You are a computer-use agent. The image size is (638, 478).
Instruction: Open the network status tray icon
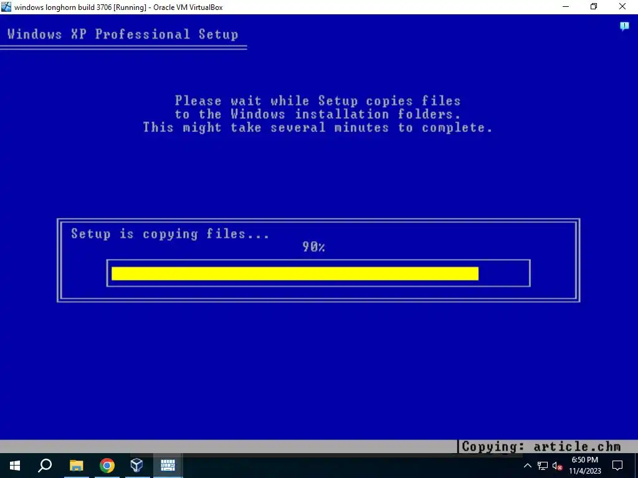click(543, 466)
